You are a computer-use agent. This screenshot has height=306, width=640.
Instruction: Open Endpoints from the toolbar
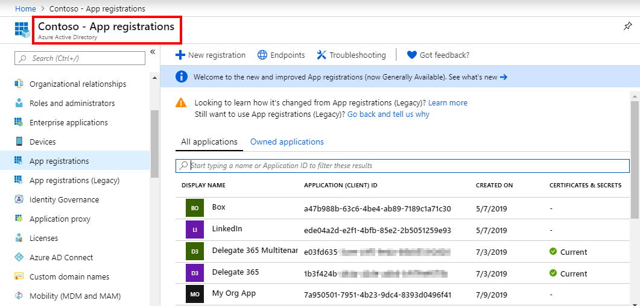[281, 55]
